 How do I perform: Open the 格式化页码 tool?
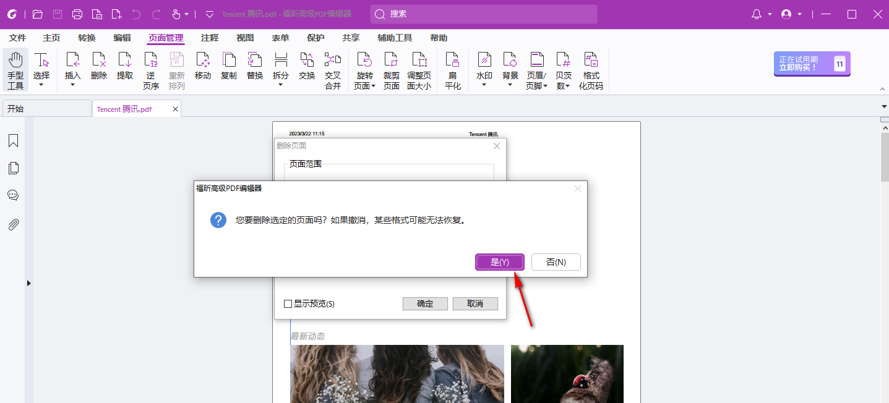(x=591, y=68)
